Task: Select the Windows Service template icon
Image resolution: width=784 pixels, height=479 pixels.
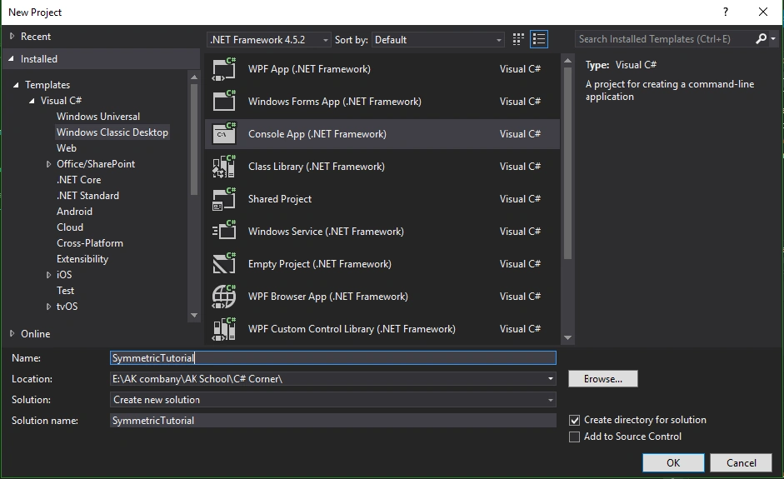Action: (223, 232)
